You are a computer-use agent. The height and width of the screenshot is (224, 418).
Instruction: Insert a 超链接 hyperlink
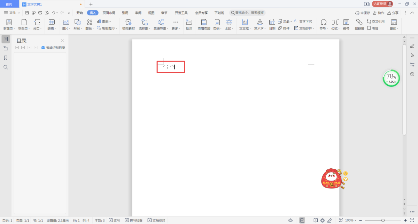pyautogui.click(x=359, y=25)
